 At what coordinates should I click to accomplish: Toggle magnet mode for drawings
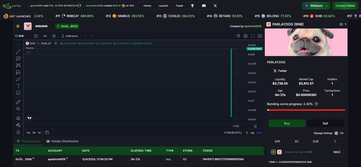(x=18, y=118)
